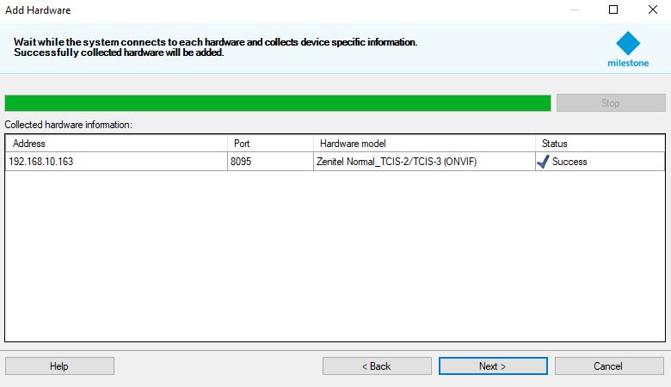Viewport: 671px width, 387px height.
Task: Select the Zenitel Normal_TCIS-2/TCIS-3 (ONVIF) entry
Action: pos(397,162)
